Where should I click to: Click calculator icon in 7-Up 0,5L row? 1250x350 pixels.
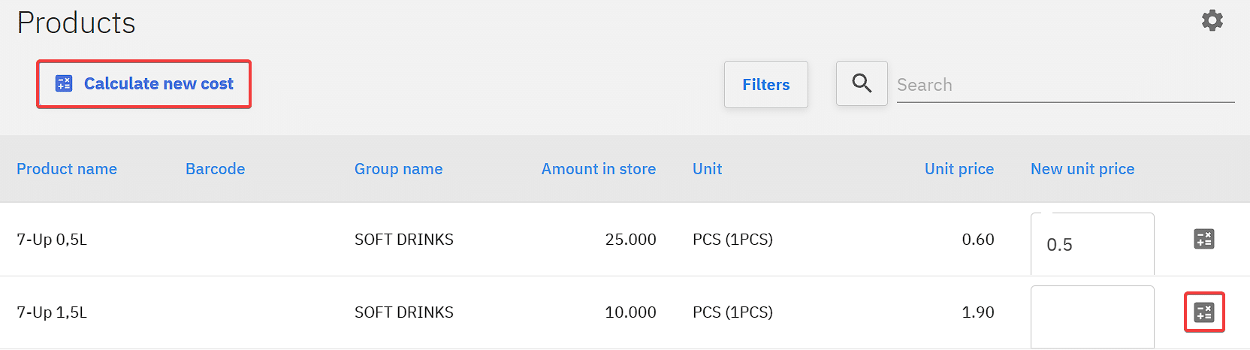(x=1203, y=239)
